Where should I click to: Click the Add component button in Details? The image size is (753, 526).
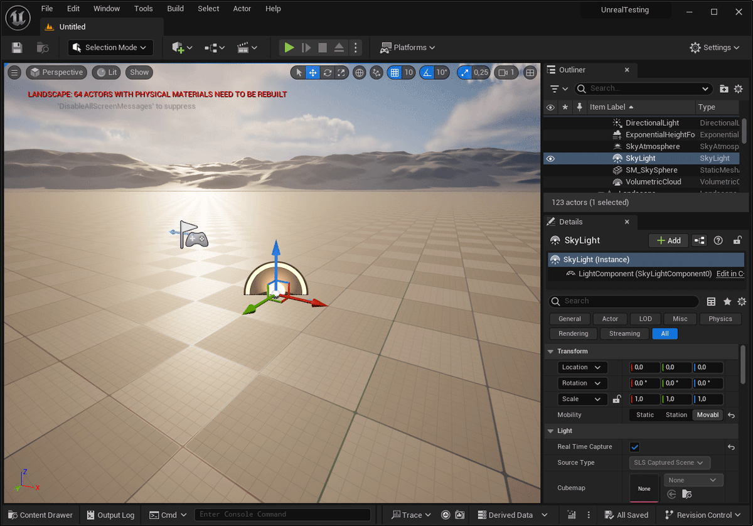point(668,240)
